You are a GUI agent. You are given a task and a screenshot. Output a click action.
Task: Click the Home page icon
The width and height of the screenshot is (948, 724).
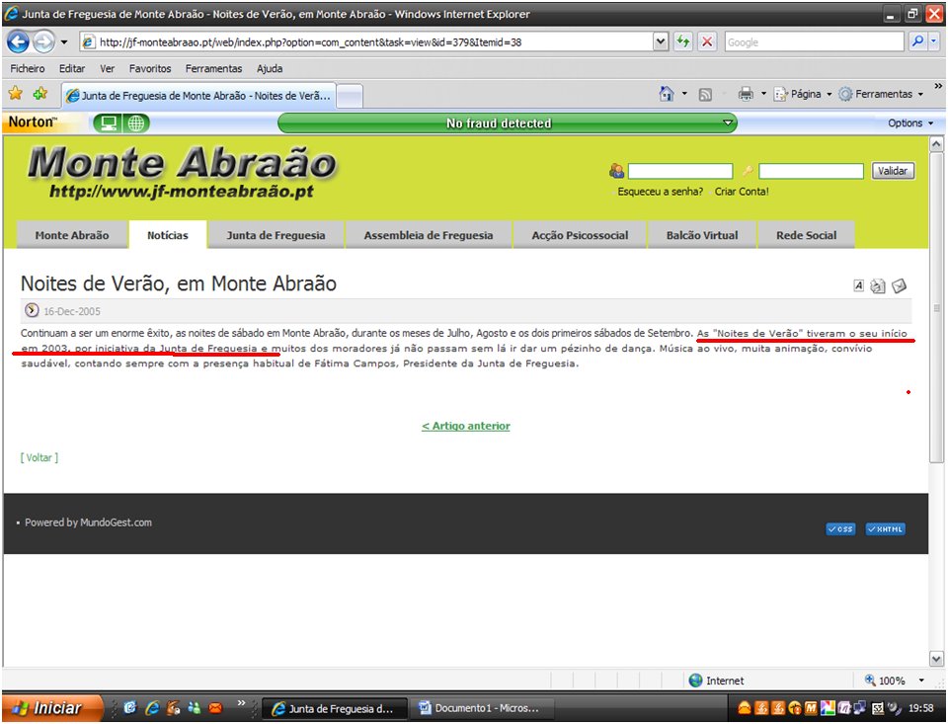click(667, 94)
